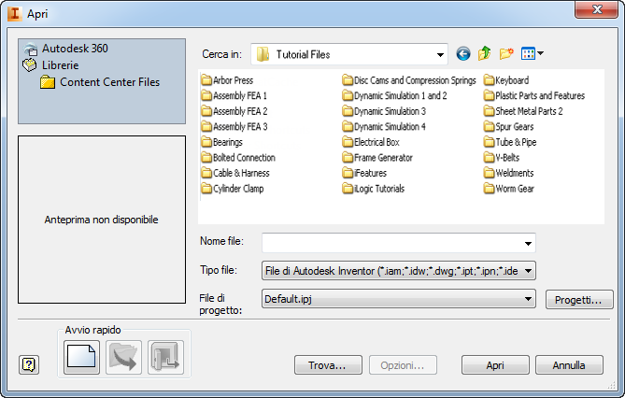Select the Sheet Metal Parts 2 folder

click(x=523, y=111)
